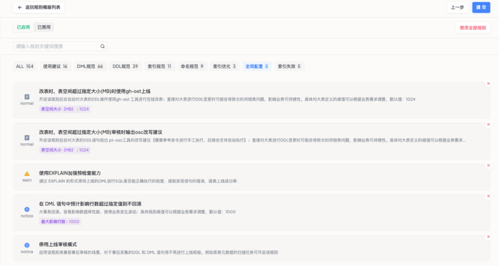
Task: Filter by DML规范 66 category
Action: tap(90, 66)
